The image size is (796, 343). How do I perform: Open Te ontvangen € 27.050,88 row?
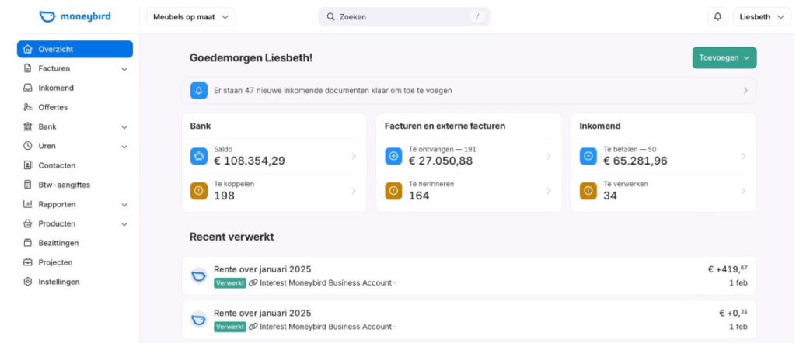pyautogui.click(x=469, y=156)
